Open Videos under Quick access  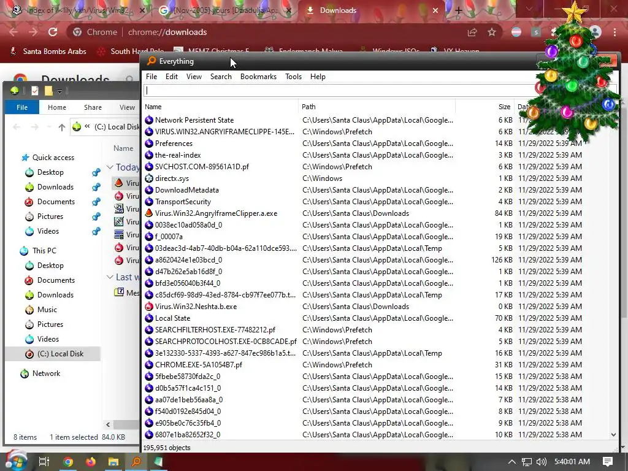[x=48, y=231]
